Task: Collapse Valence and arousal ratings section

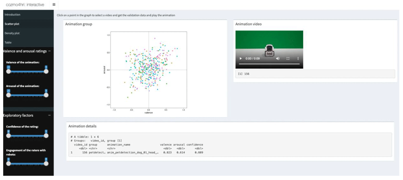Action: (x=49, y=51)
